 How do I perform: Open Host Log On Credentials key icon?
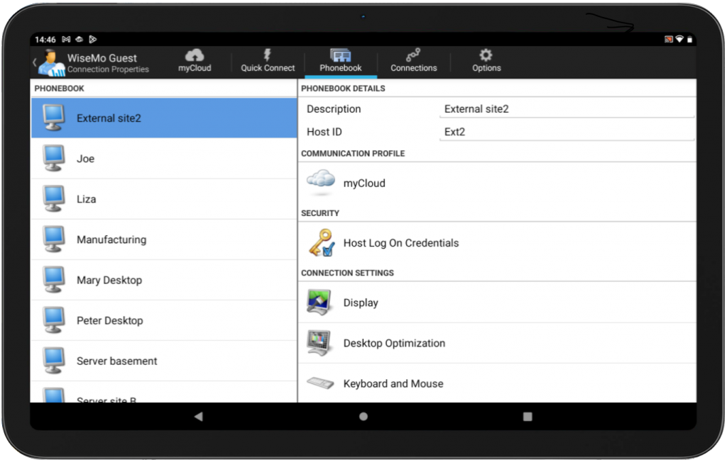(320, 242)
